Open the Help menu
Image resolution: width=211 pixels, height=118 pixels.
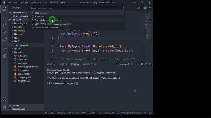click(63, 3)
